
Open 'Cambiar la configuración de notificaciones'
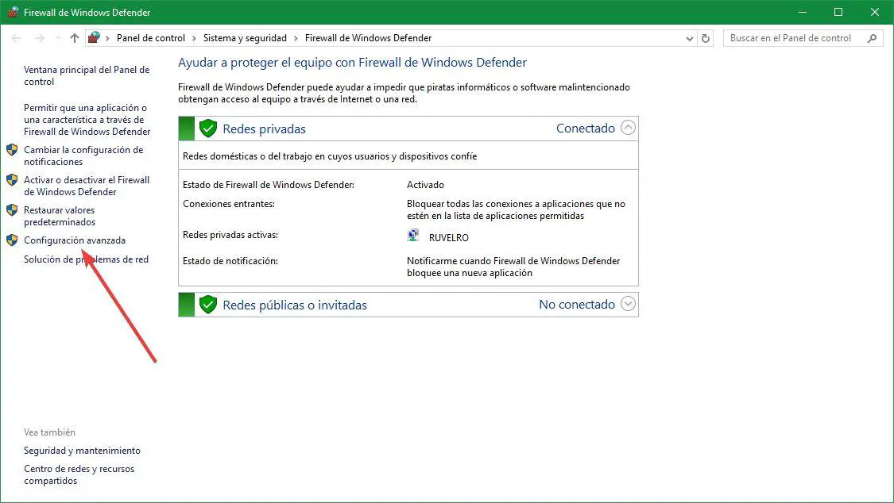[x=83, y=156]
